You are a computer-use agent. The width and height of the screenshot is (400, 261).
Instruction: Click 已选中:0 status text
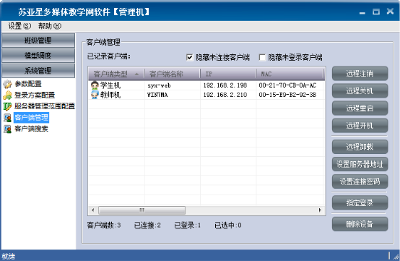tap(228, 226)
